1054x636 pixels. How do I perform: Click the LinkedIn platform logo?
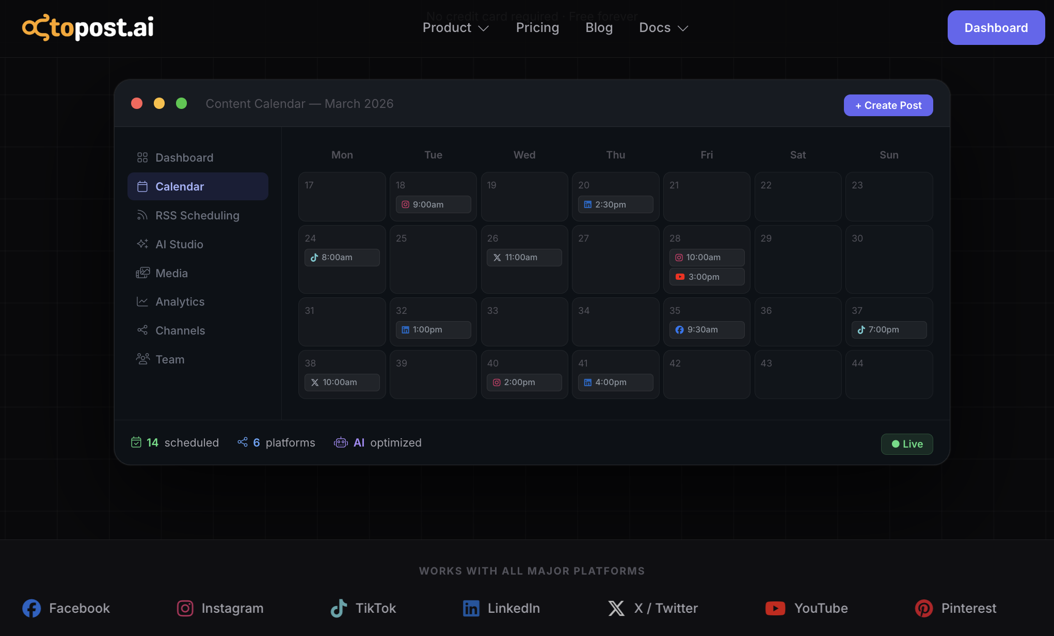tap(471, 608)
